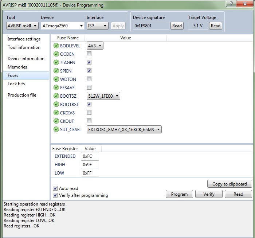This screenshot has width=255, height=238.
Task: Click the help question mark button
Action: coord(231,3)
